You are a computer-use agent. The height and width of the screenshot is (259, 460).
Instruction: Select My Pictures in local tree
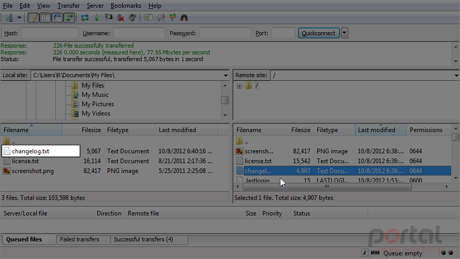pos(98,104)
